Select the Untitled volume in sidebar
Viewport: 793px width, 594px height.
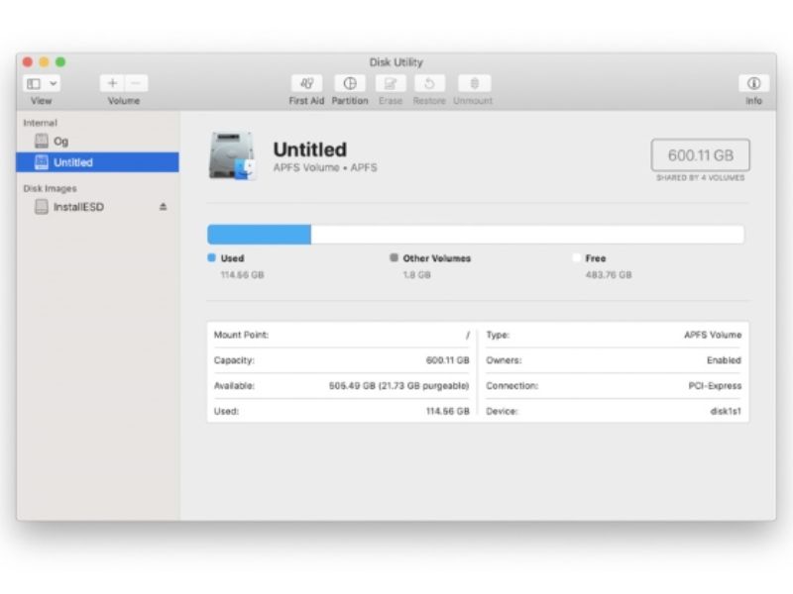point(97,162)
